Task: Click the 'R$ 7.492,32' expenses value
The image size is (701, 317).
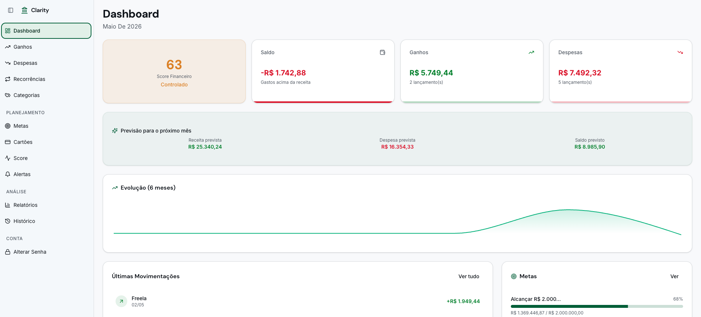Action: (580, 73)
